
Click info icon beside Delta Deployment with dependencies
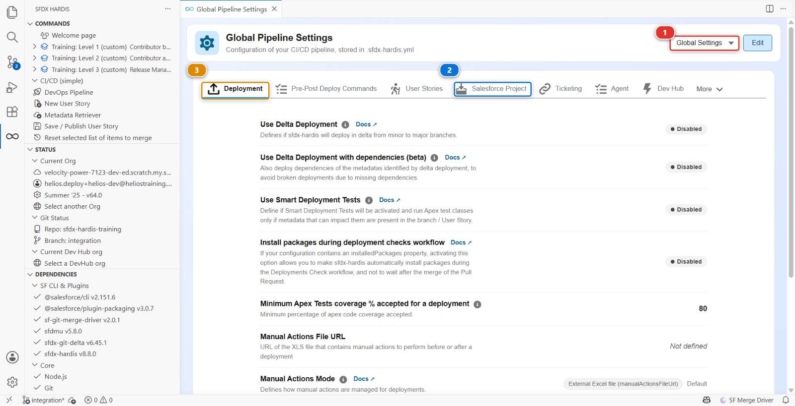tap(434, 158)
